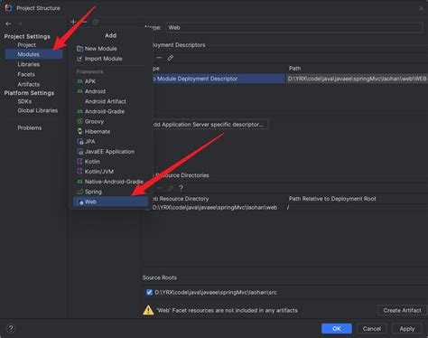Click the plus Add button above module list
Viewport: 428px width, 338px height.
click(x=73, y=22)
